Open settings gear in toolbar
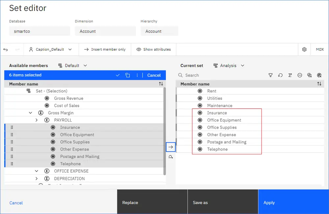The width and height of the screenshot is (329, 214). pos(304,49)
